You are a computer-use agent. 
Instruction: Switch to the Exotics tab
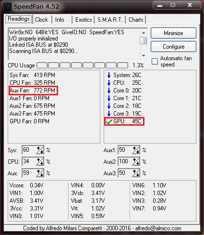84,20
